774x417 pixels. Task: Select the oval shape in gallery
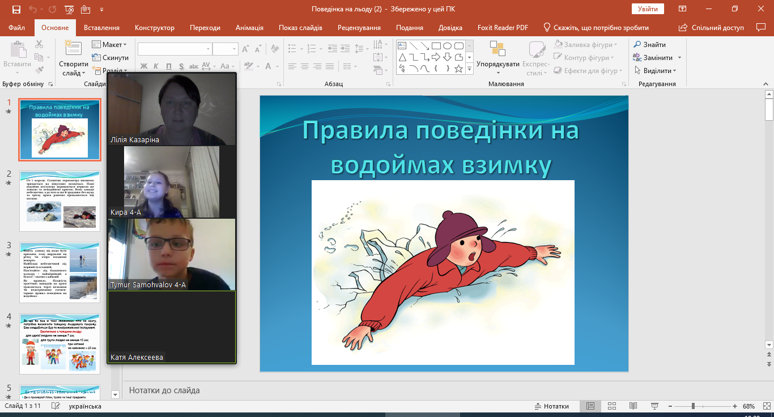pos(448,46)
